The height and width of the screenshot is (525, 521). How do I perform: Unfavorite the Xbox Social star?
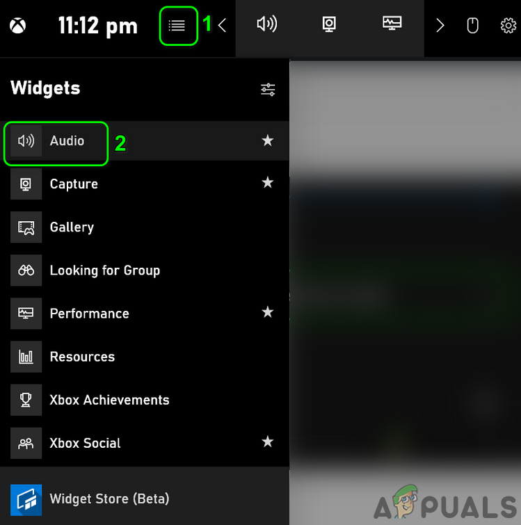click(x=268, y=442)
